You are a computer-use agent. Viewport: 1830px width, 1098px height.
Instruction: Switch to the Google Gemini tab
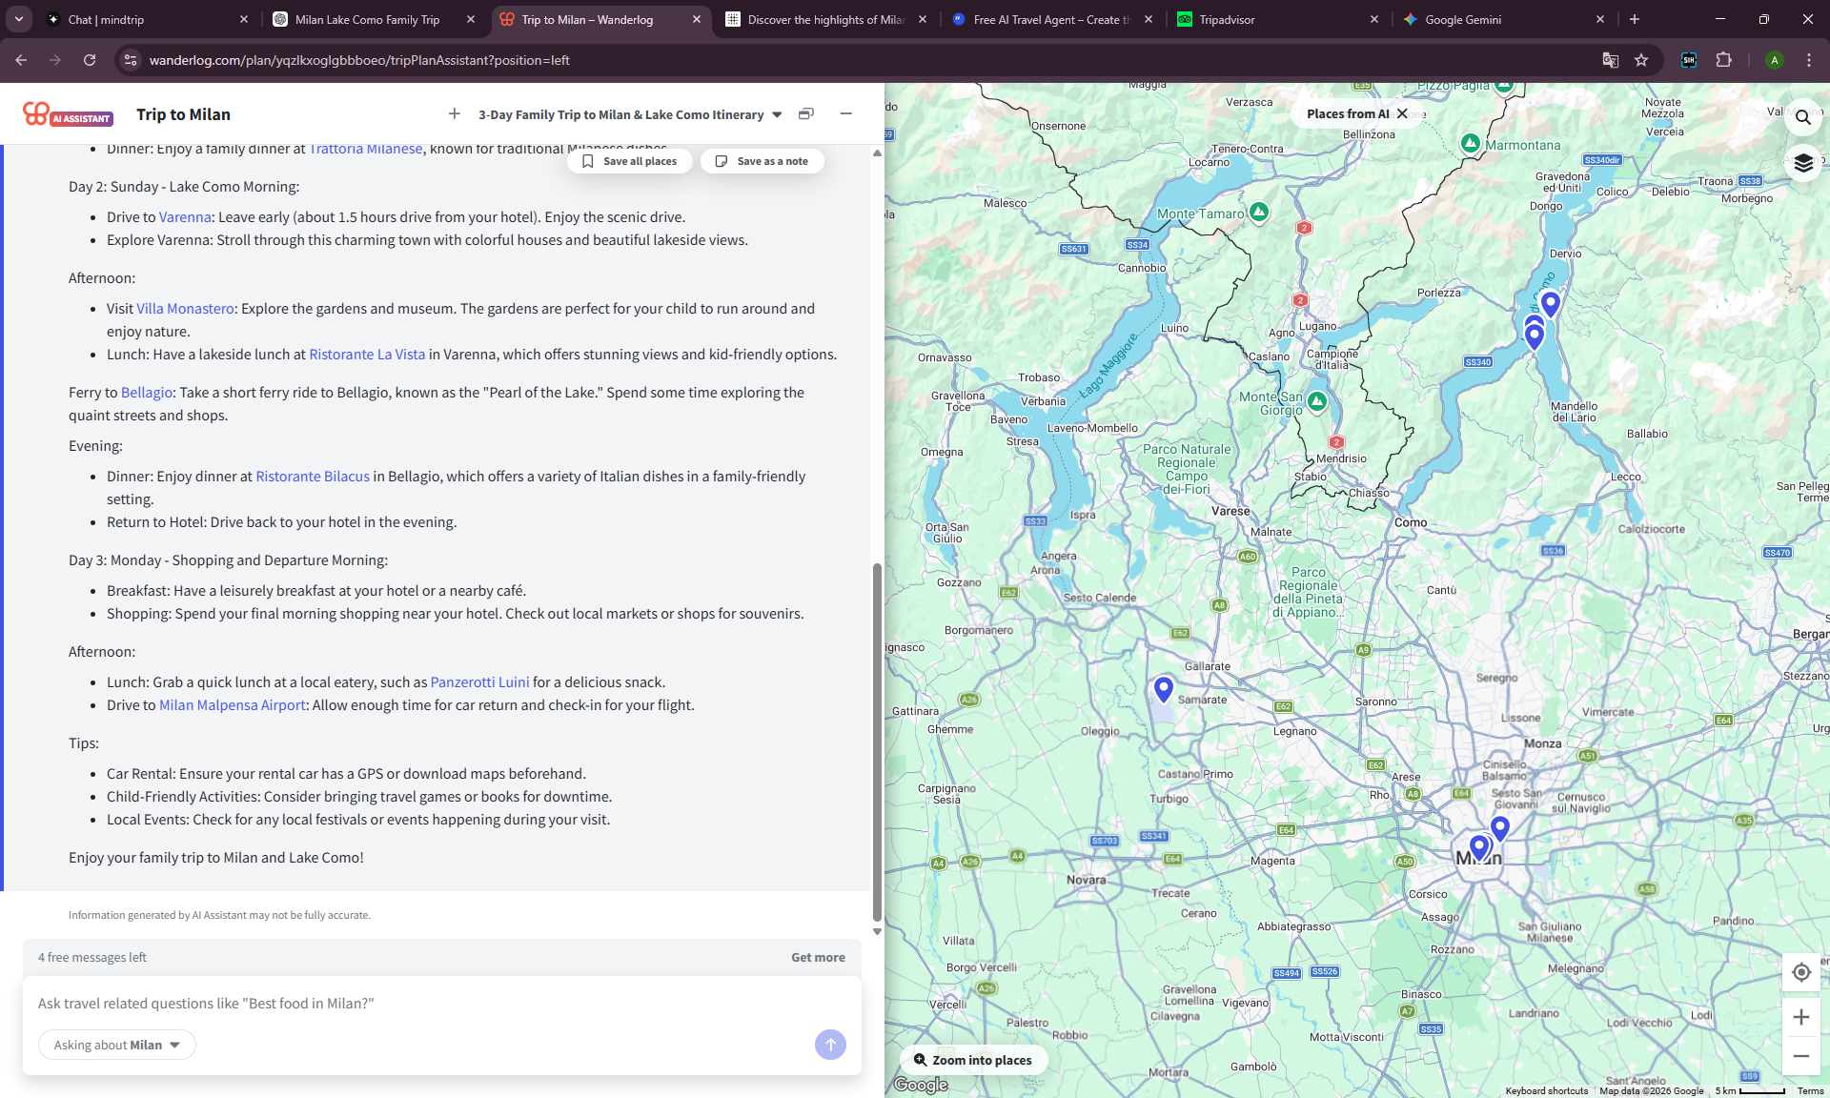click(1463, 19)
